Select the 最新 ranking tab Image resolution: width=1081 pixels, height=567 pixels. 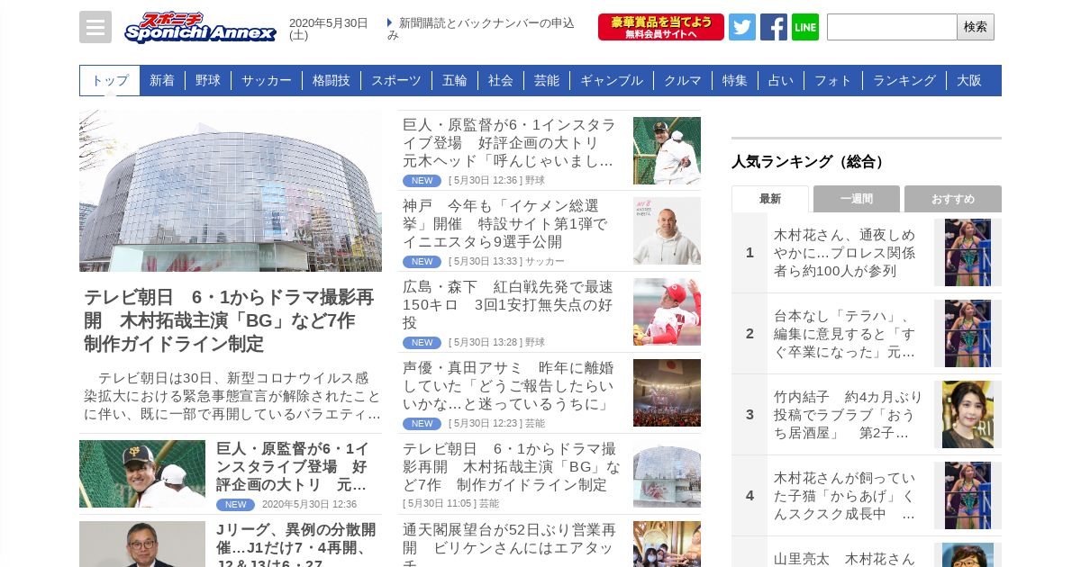tap(770, 199)
